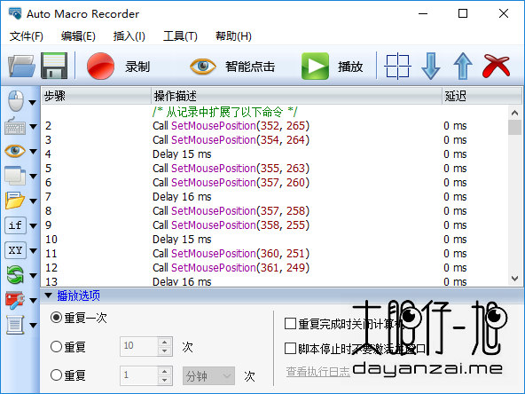Click the 录制 button label
This screenshot has height=394, width=525.
coord(137,67)
